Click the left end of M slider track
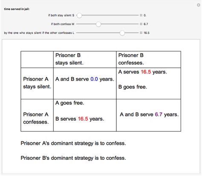The image size is (202, 176). 78,24
